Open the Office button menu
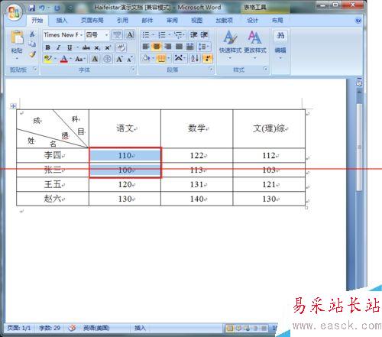The image size is (382, 337). coord(14,12)
